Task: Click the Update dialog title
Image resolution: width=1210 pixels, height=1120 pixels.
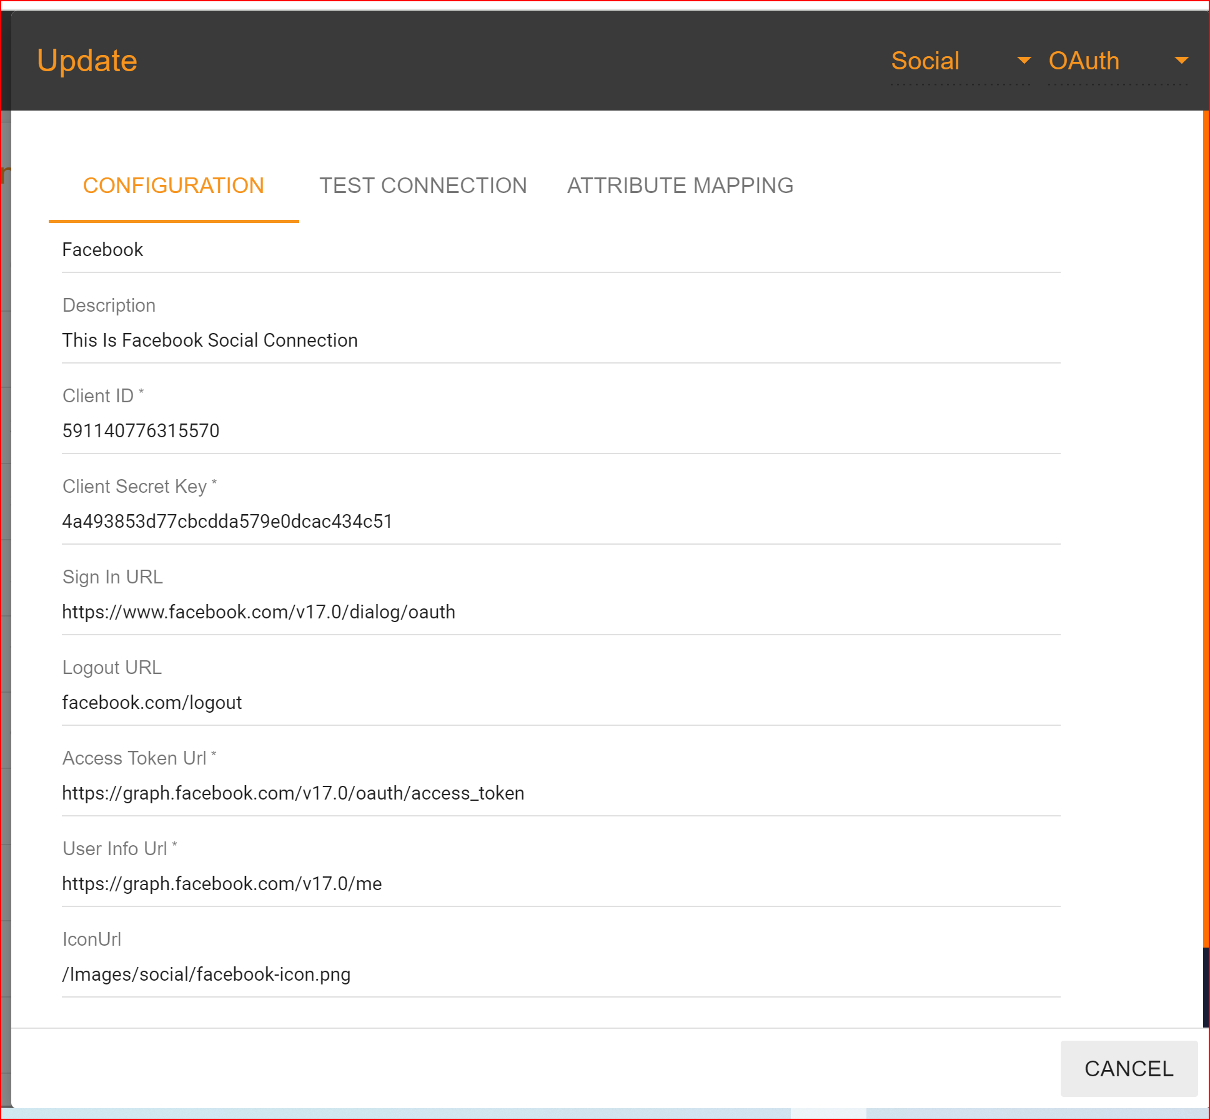Action: click(87, 61)
